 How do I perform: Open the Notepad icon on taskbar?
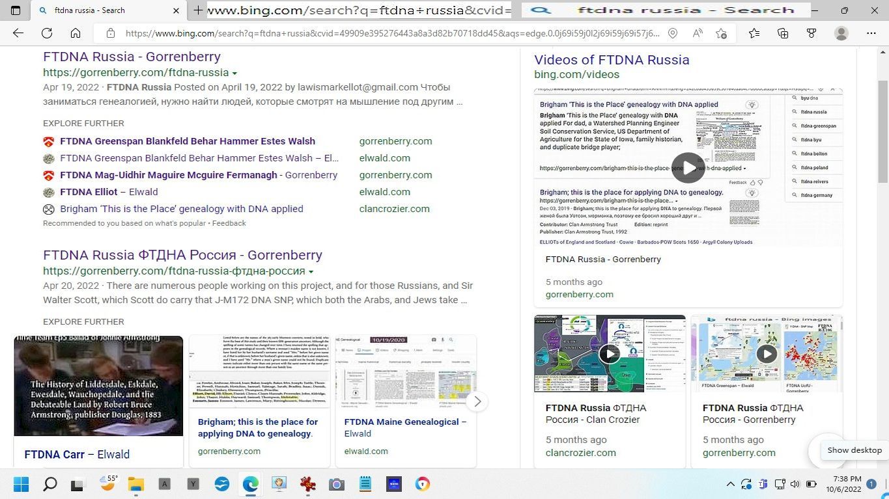point(365,484)
